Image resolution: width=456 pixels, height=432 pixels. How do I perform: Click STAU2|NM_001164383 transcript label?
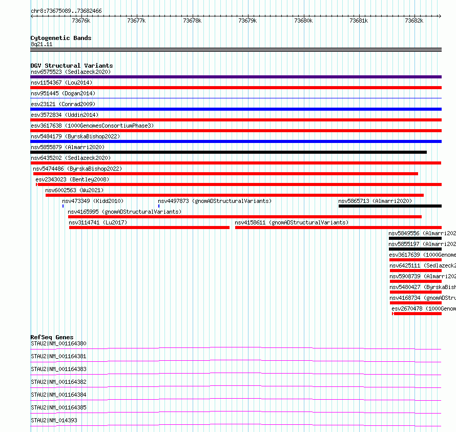pyautogui.click(x=58, y=369)
